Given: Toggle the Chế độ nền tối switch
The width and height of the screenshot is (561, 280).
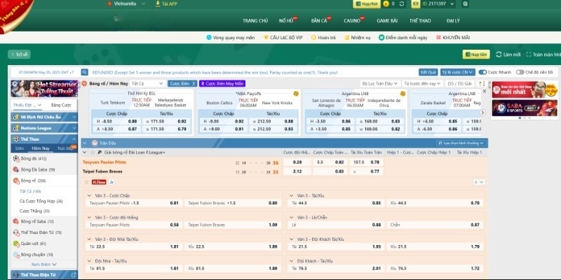Looking at the screenshot, I should coord(520,72).
